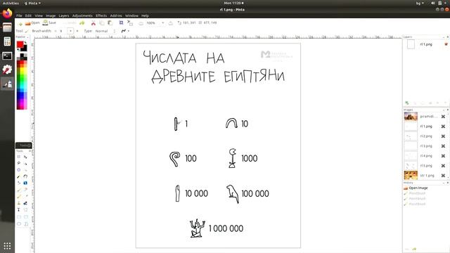
Task: Open the Effects menu
Action: pos(101,15)
